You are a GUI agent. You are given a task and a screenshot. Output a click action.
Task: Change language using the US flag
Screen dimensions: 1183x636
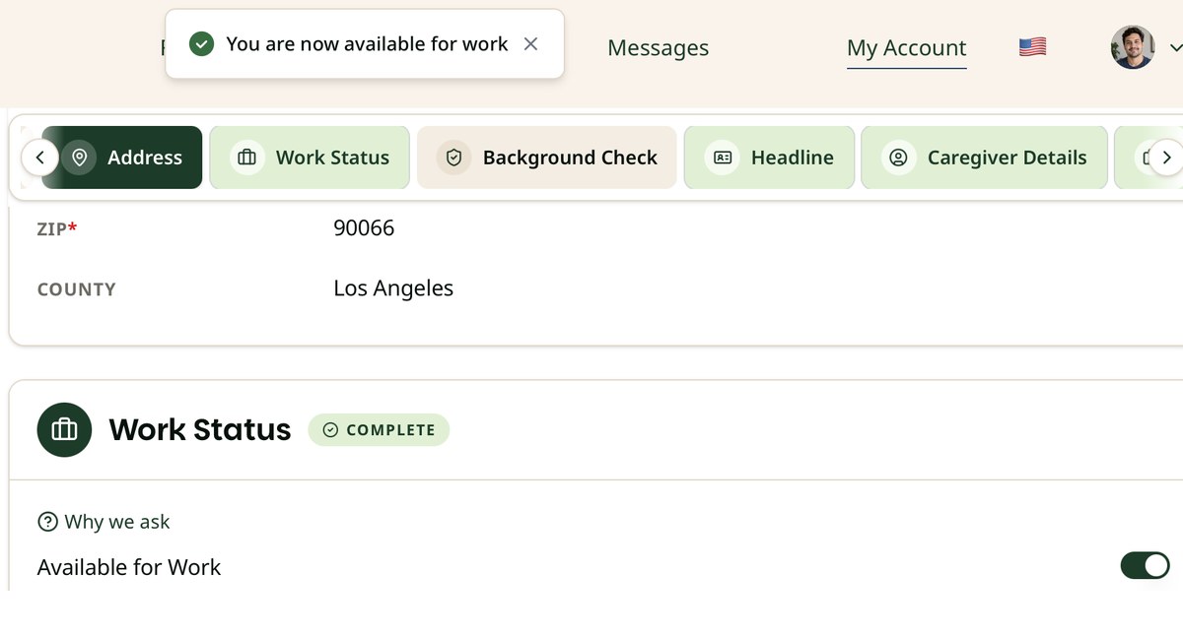(x=1032, y=47)
